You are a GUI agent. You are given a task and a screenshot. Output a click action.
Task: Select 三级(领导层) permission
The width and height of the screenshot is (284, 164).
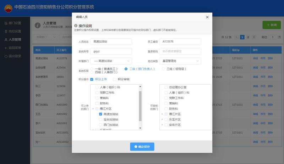[163, 69]
